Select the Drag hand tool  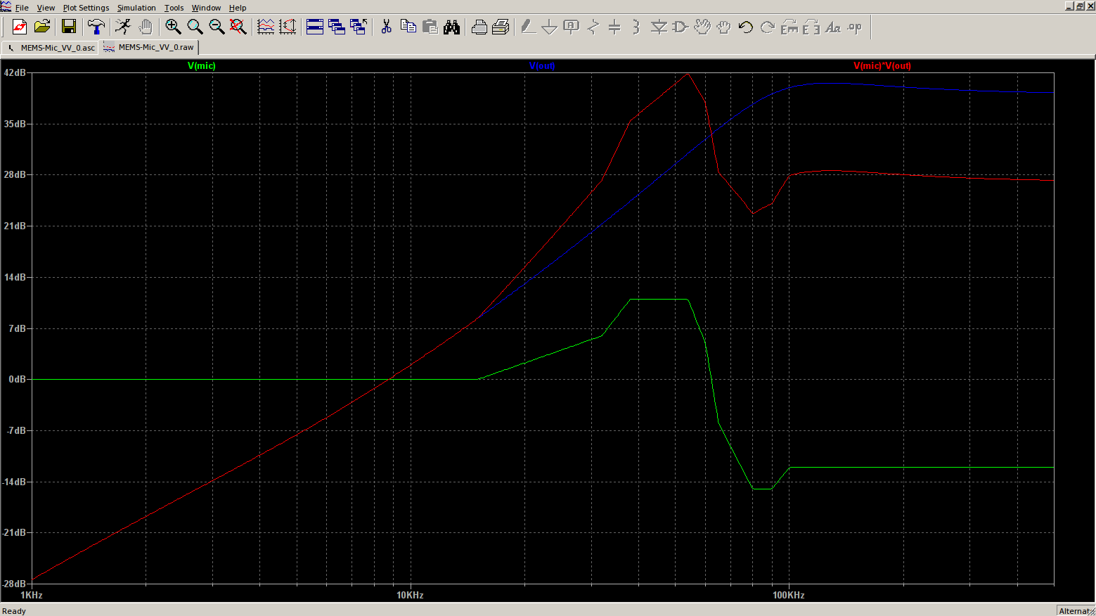[x=723, y=27]
